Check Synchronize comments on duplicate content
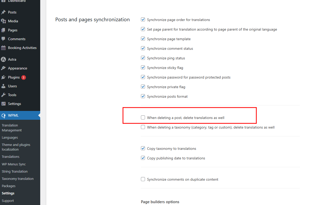 [143, 179]
